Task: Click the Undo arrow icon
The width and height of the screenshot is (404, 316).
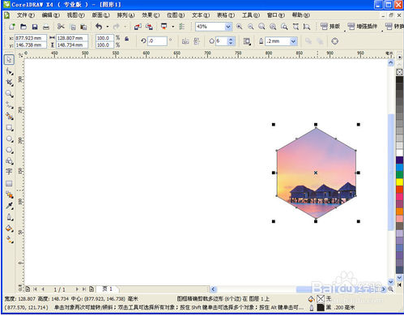Action: coord(99,27)
